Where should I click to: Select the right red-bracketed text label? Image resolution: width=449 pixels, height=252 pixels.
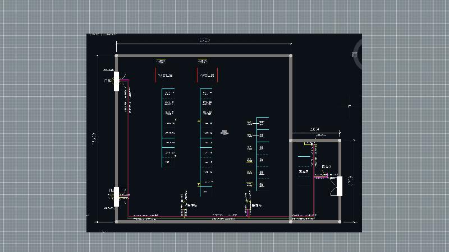coord(207,75)
